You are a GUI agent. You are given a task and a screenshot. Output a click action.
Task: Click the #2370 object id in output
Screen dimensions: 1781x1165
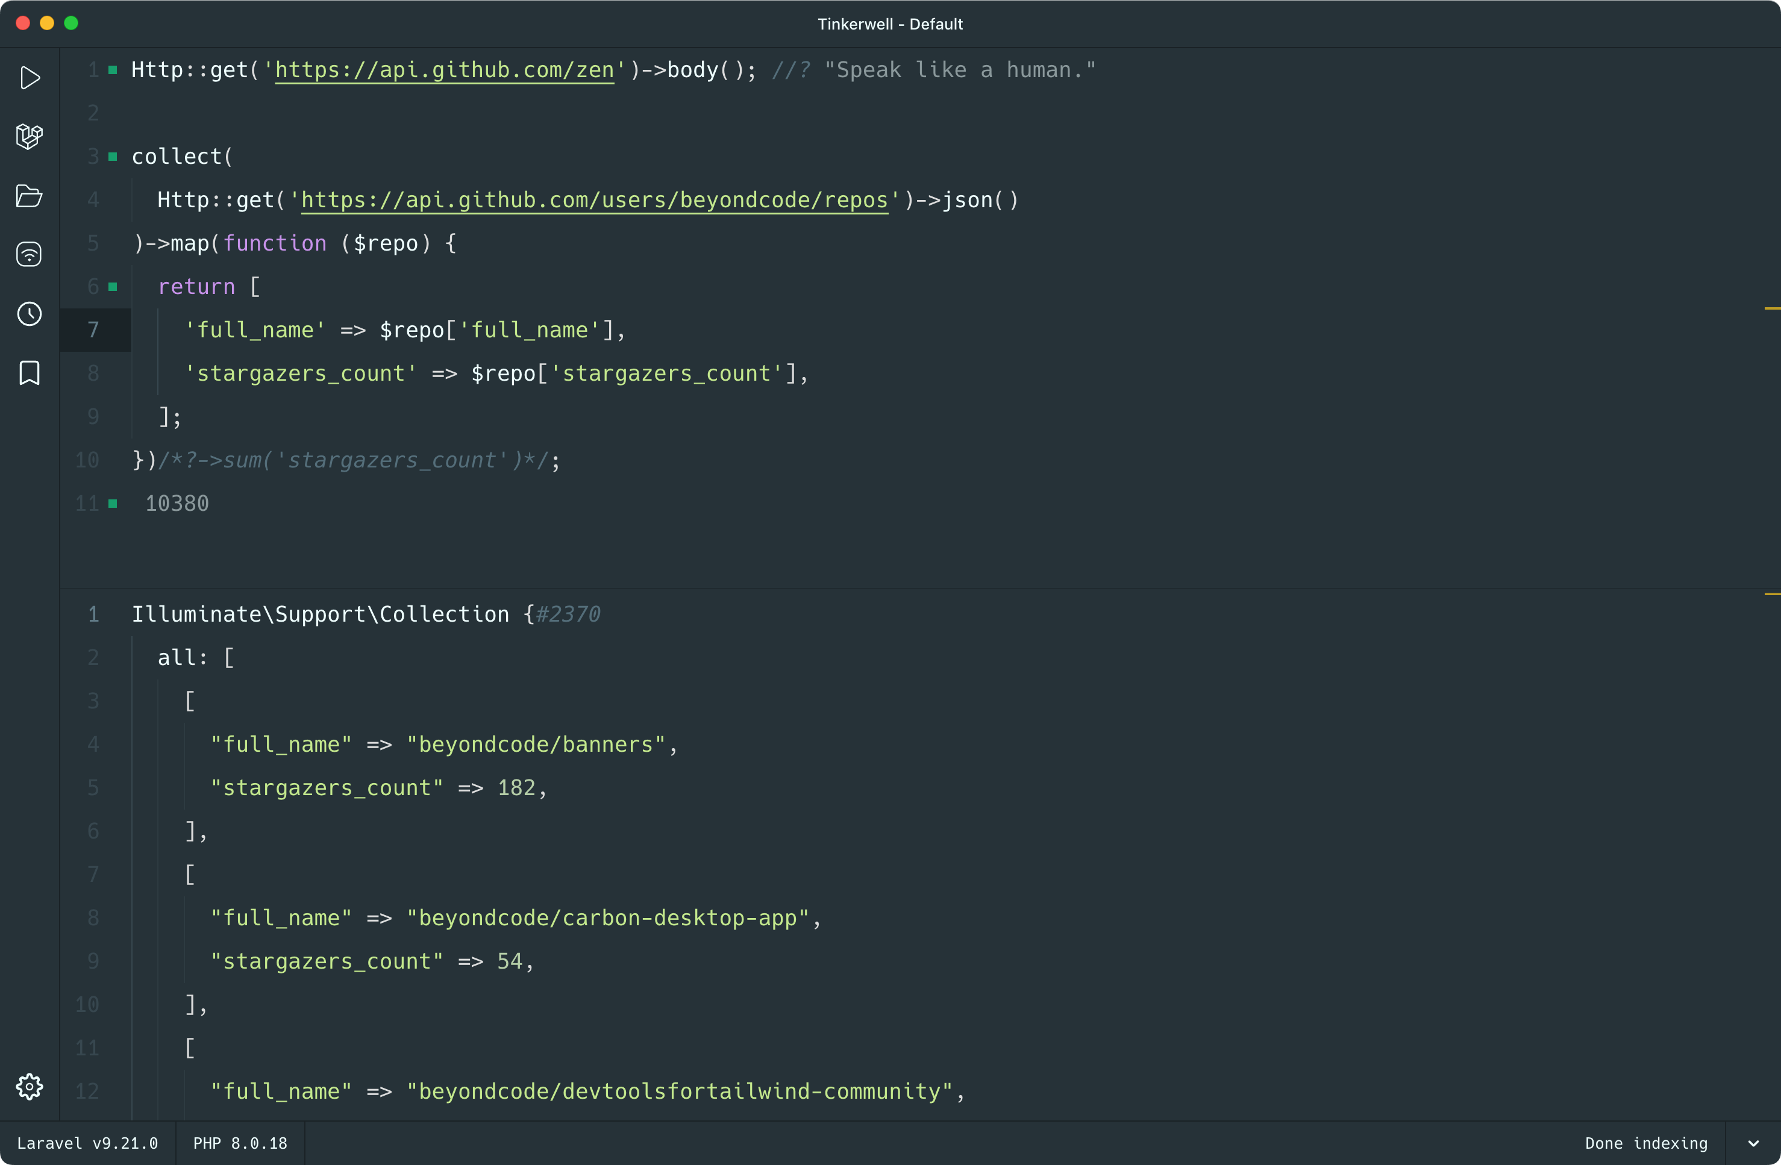[x=568, y=614]
